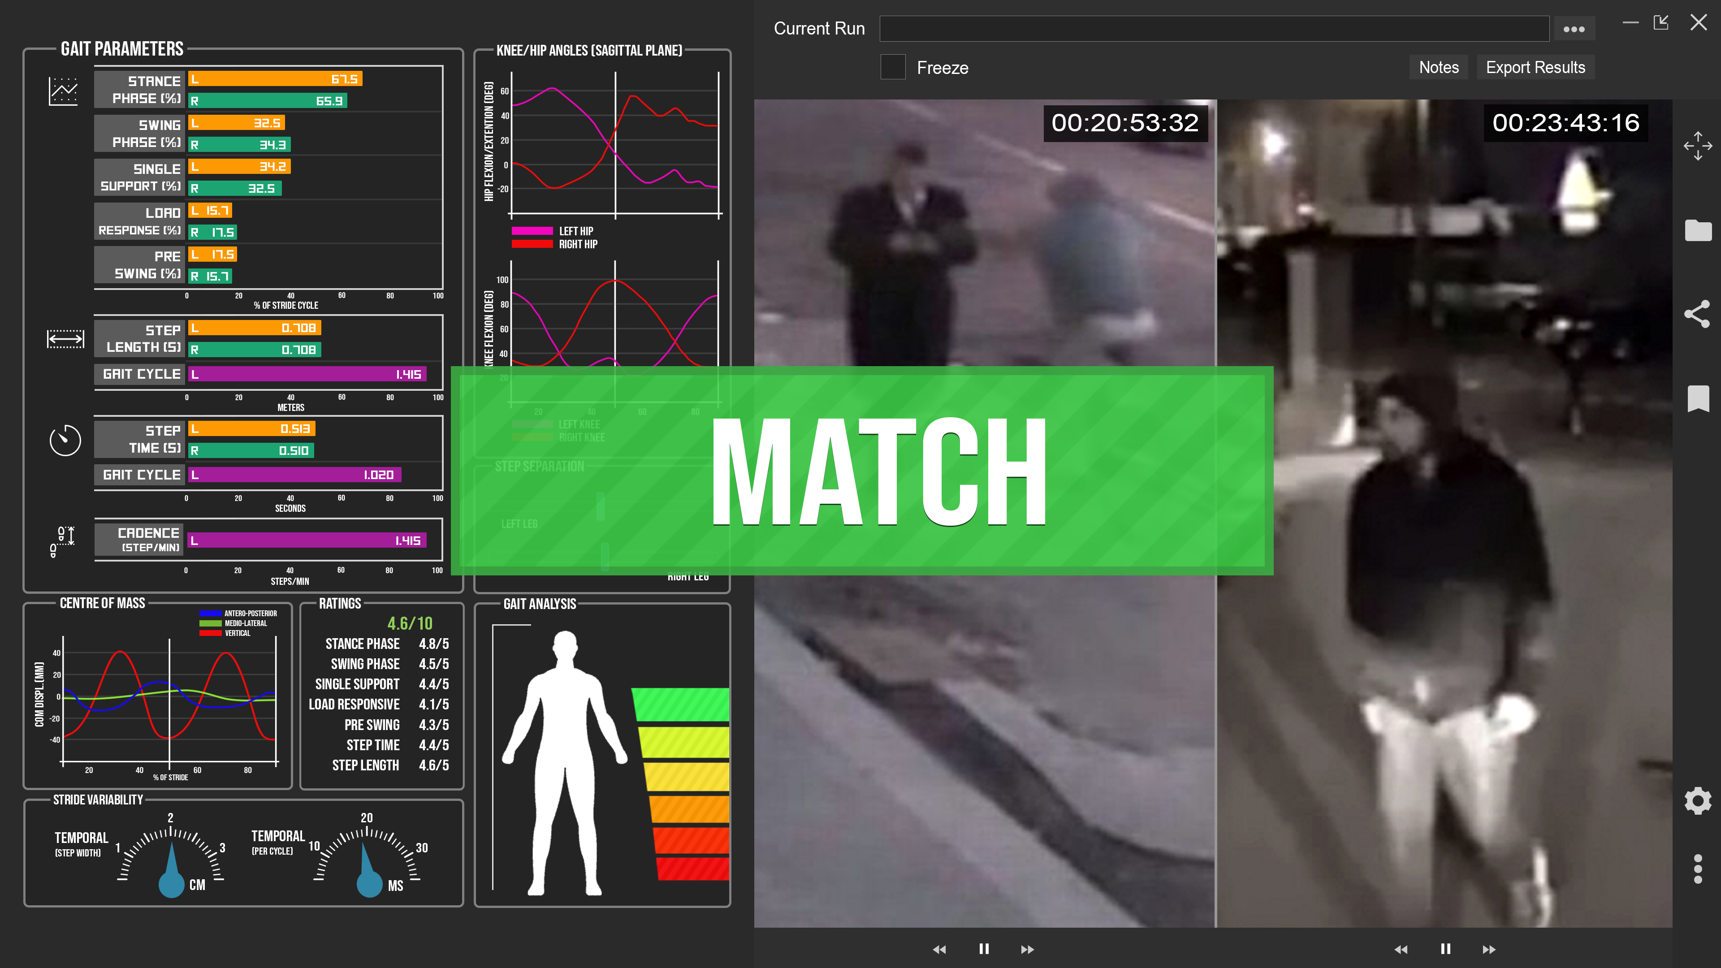Click the left video timestamp 00:20:53:32
This screenshot has height=968, width=1721.
pos(1125,123)
